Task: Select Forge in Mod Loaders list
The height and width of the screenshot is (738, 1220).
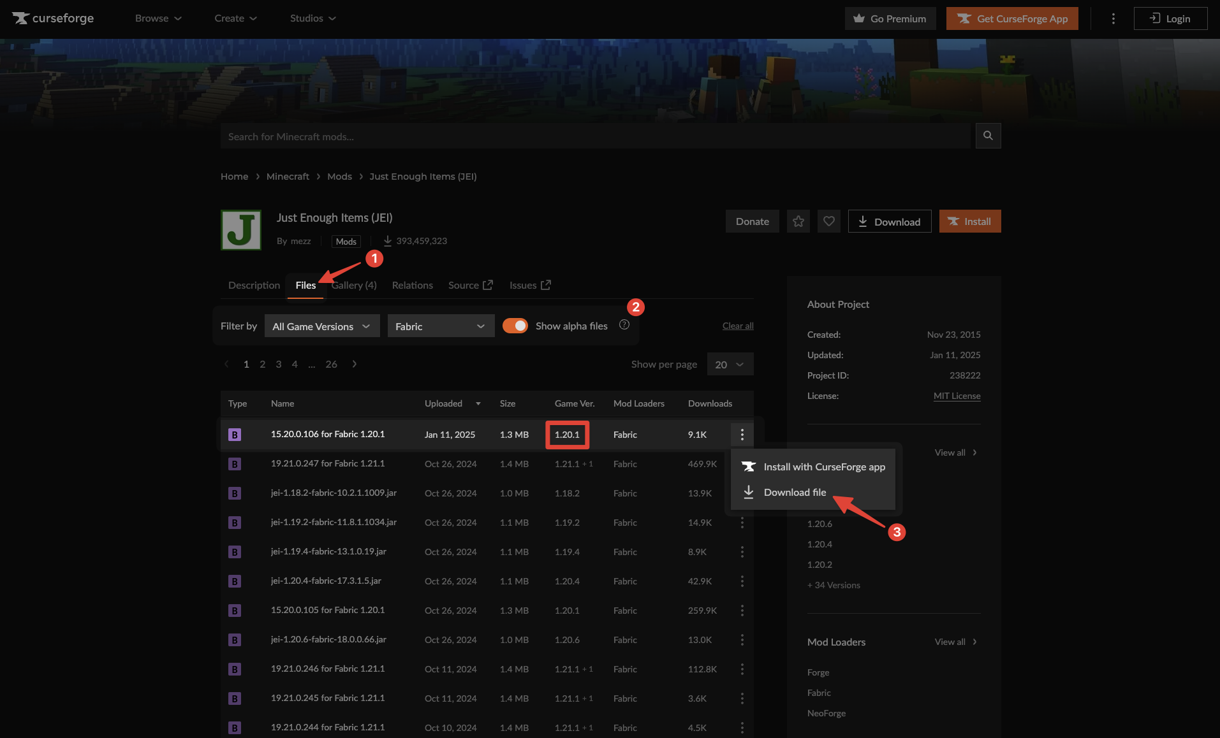Action: [x=818, y=672]
